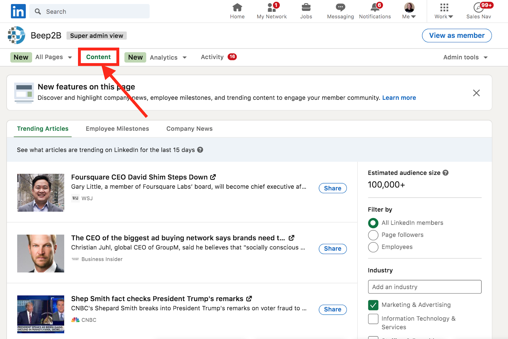Click the help icon beside Estimated audience size
Viewport: 508px width, 339px height.
[445, 173]
